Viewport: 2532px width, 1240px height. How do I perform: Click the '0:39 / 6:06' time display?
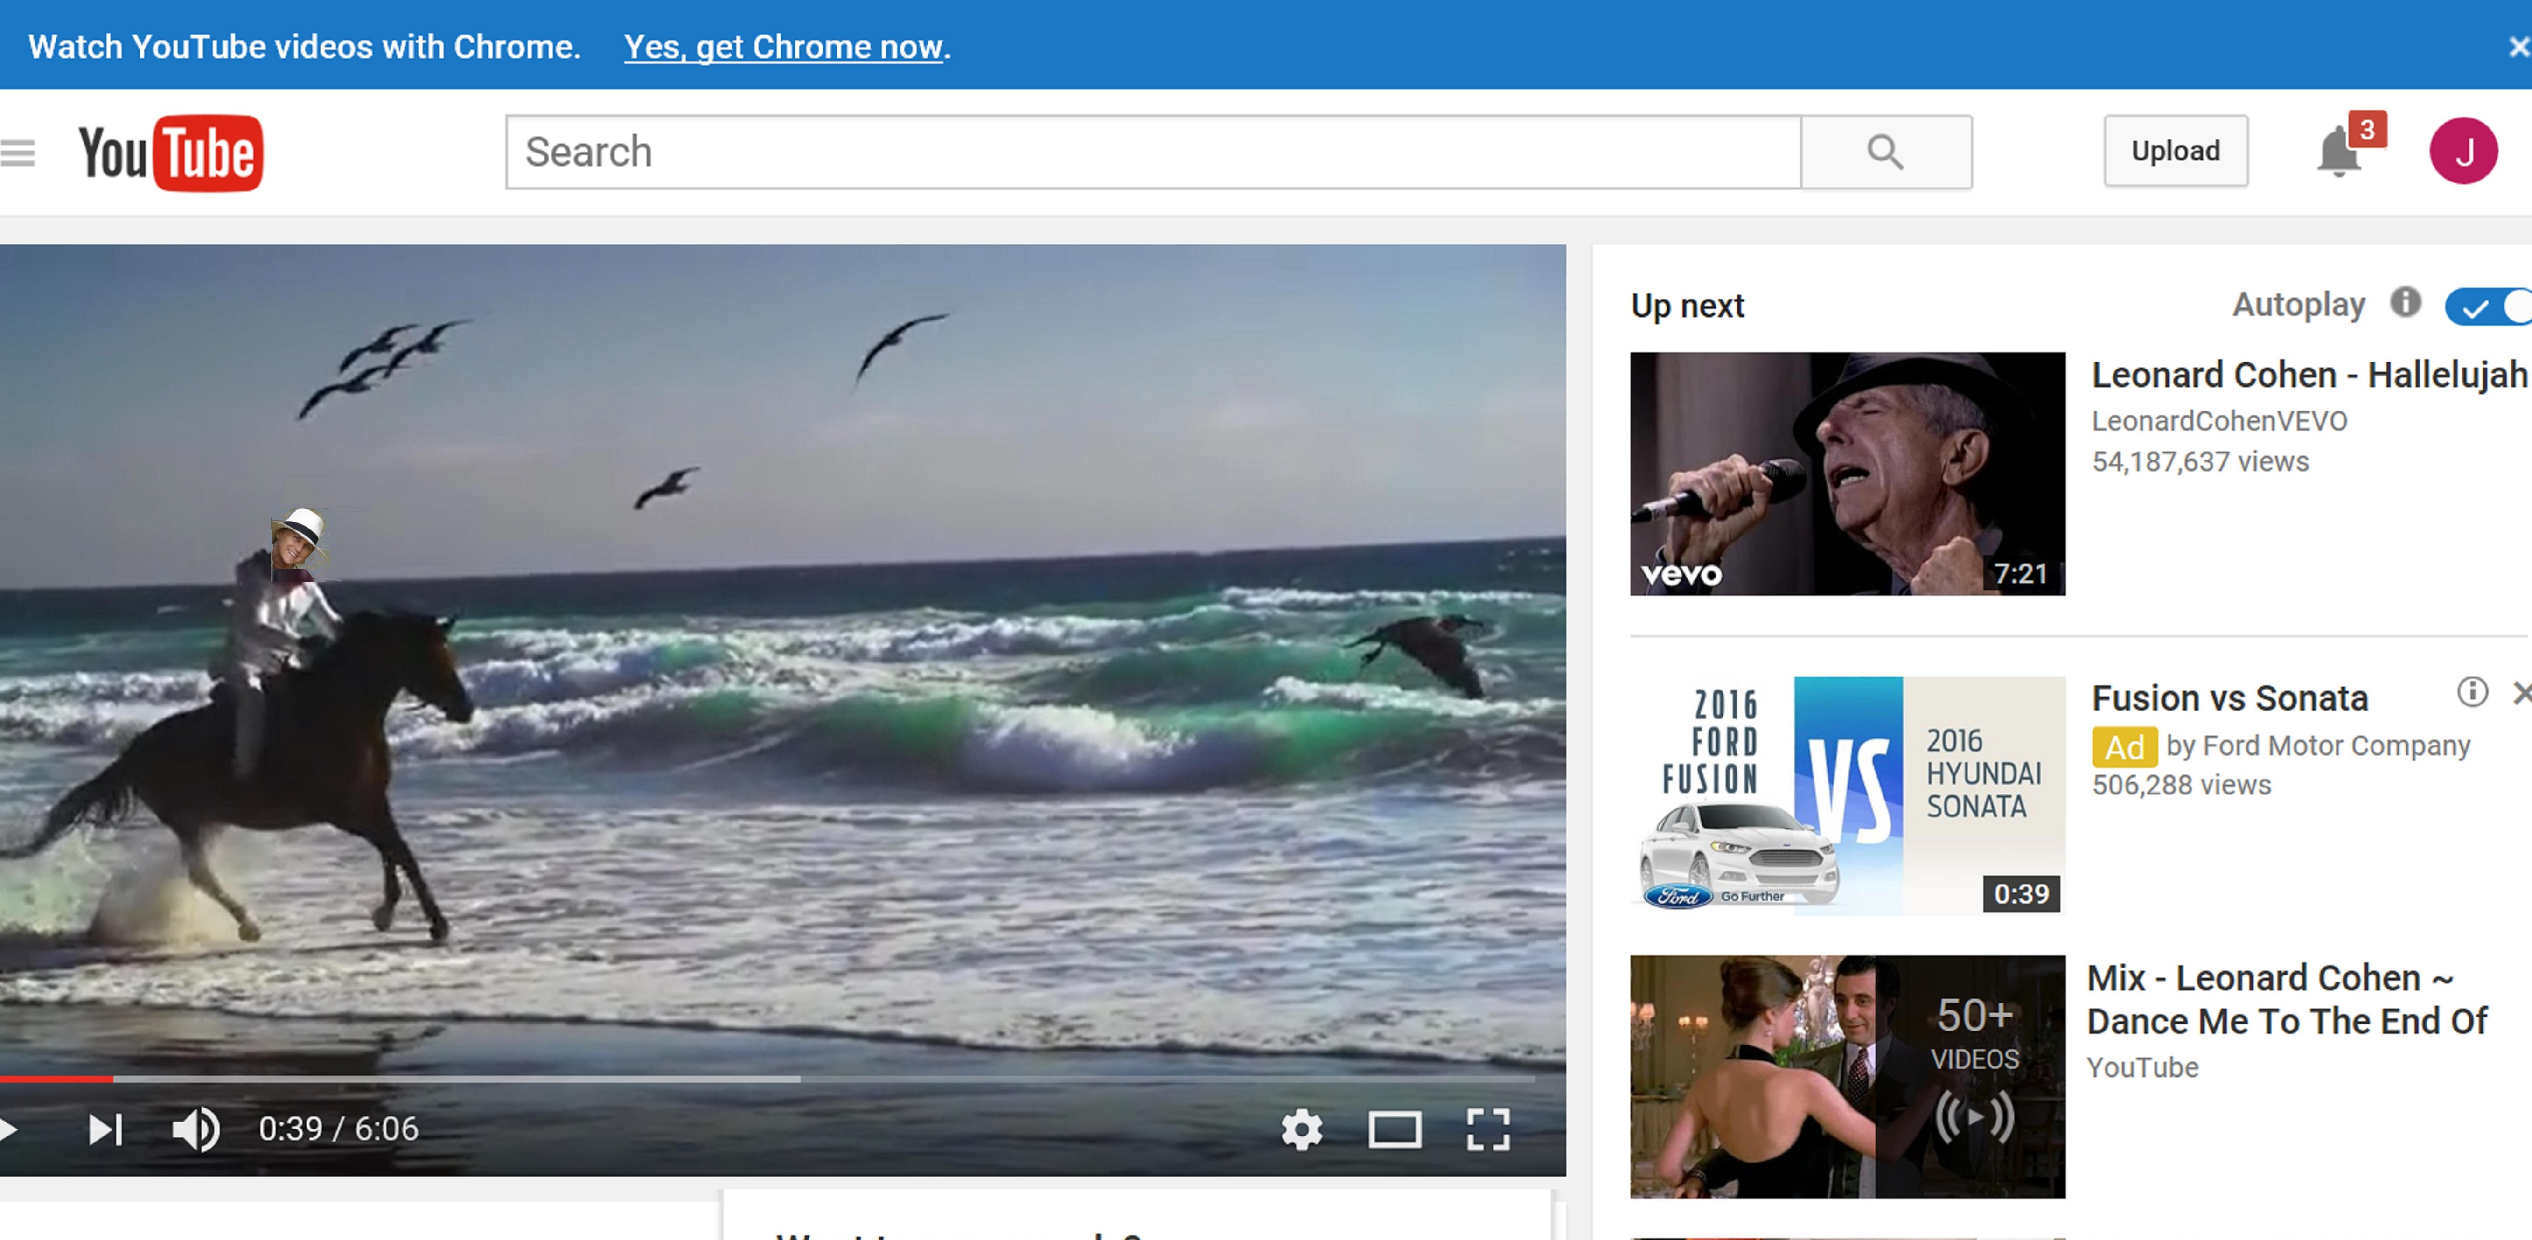pyautogui.click(x=338, y=1129)
